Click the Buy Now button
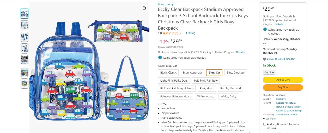Screen dimensions: 328x133 coord(283,87)
